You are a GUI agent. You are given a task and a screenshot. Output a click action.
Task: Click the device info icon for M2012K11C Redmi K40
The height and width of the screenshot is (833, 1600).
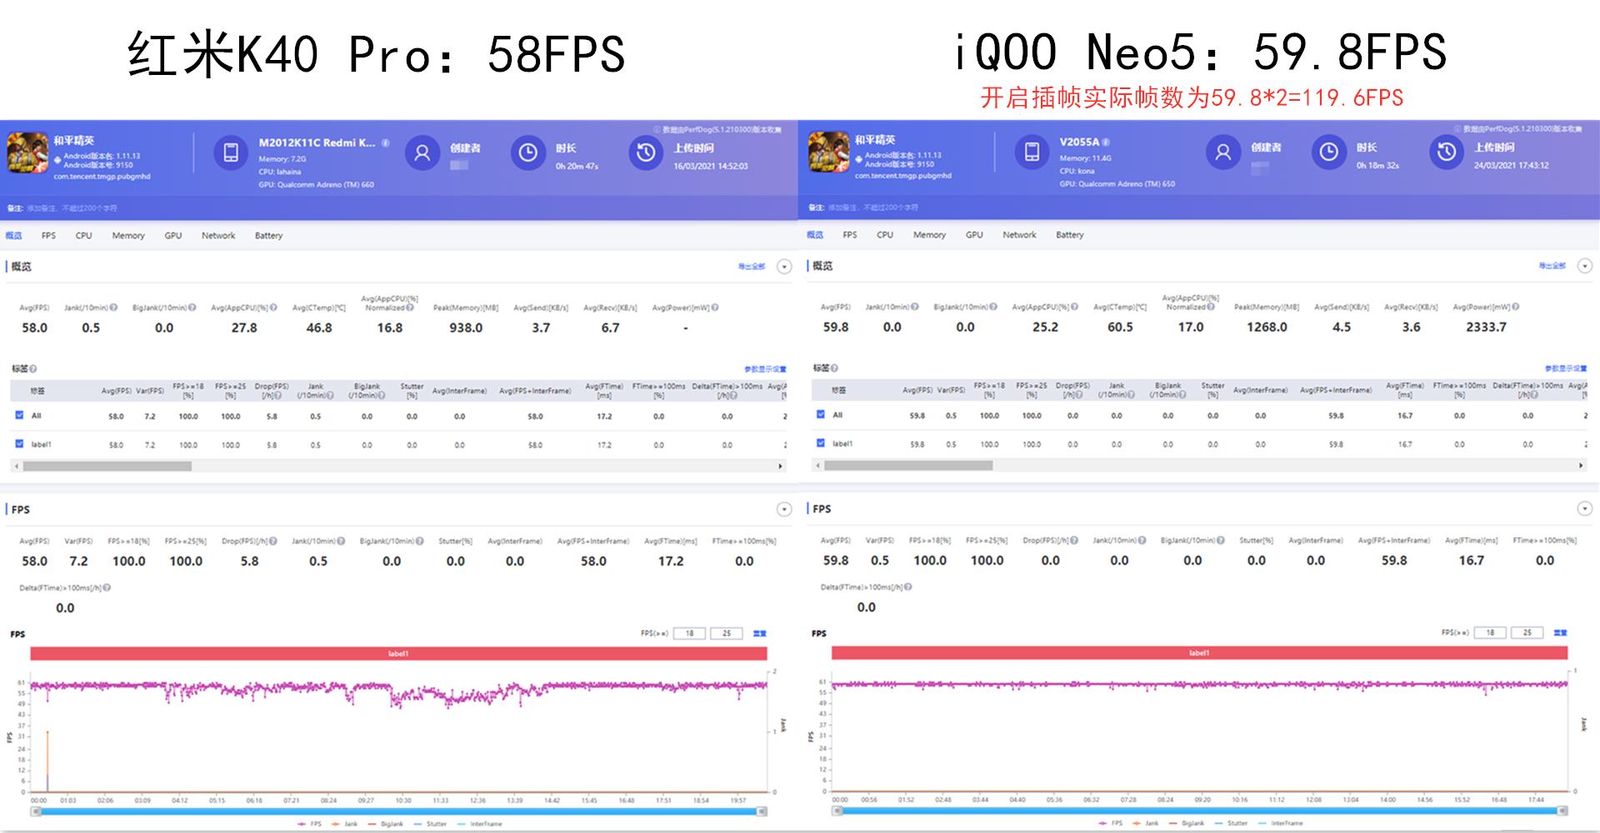pos(385,142)
